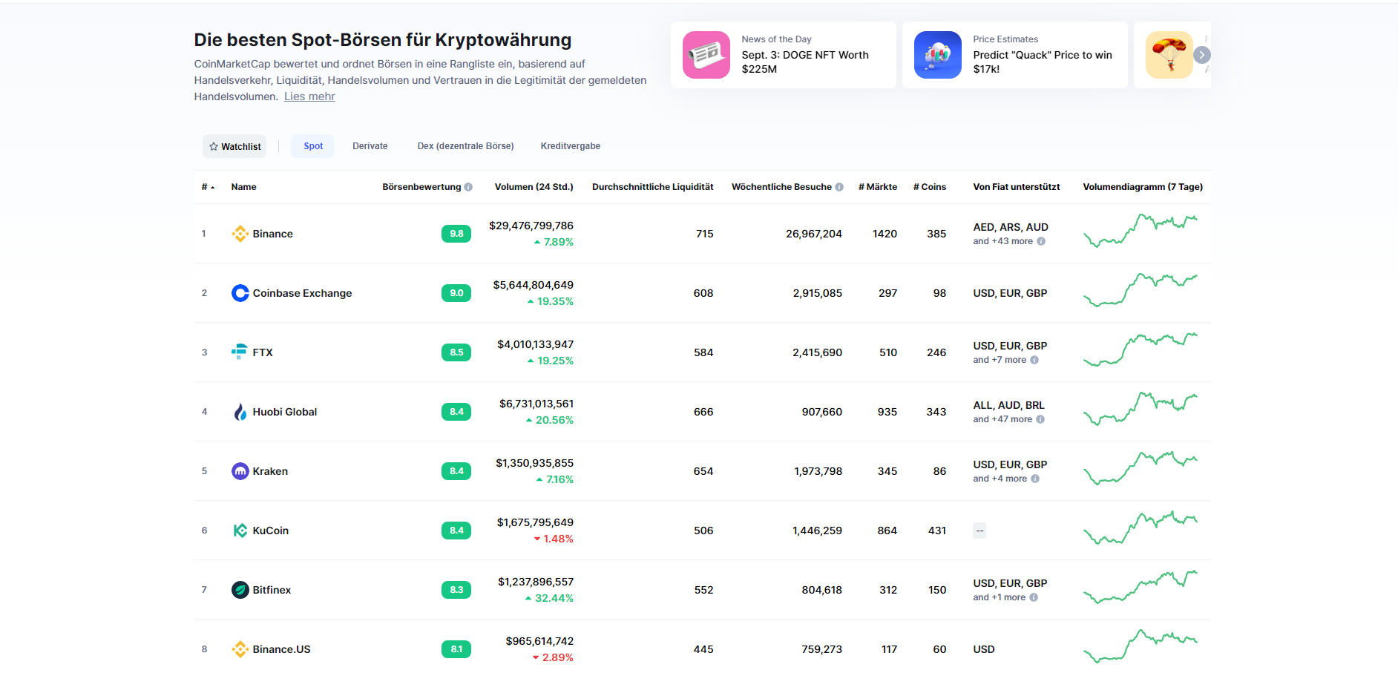Click the info icon beside Wöchentliche Besuche
Image resolution: width=1398 pixels, height=673 pixels.
[839, 187]
